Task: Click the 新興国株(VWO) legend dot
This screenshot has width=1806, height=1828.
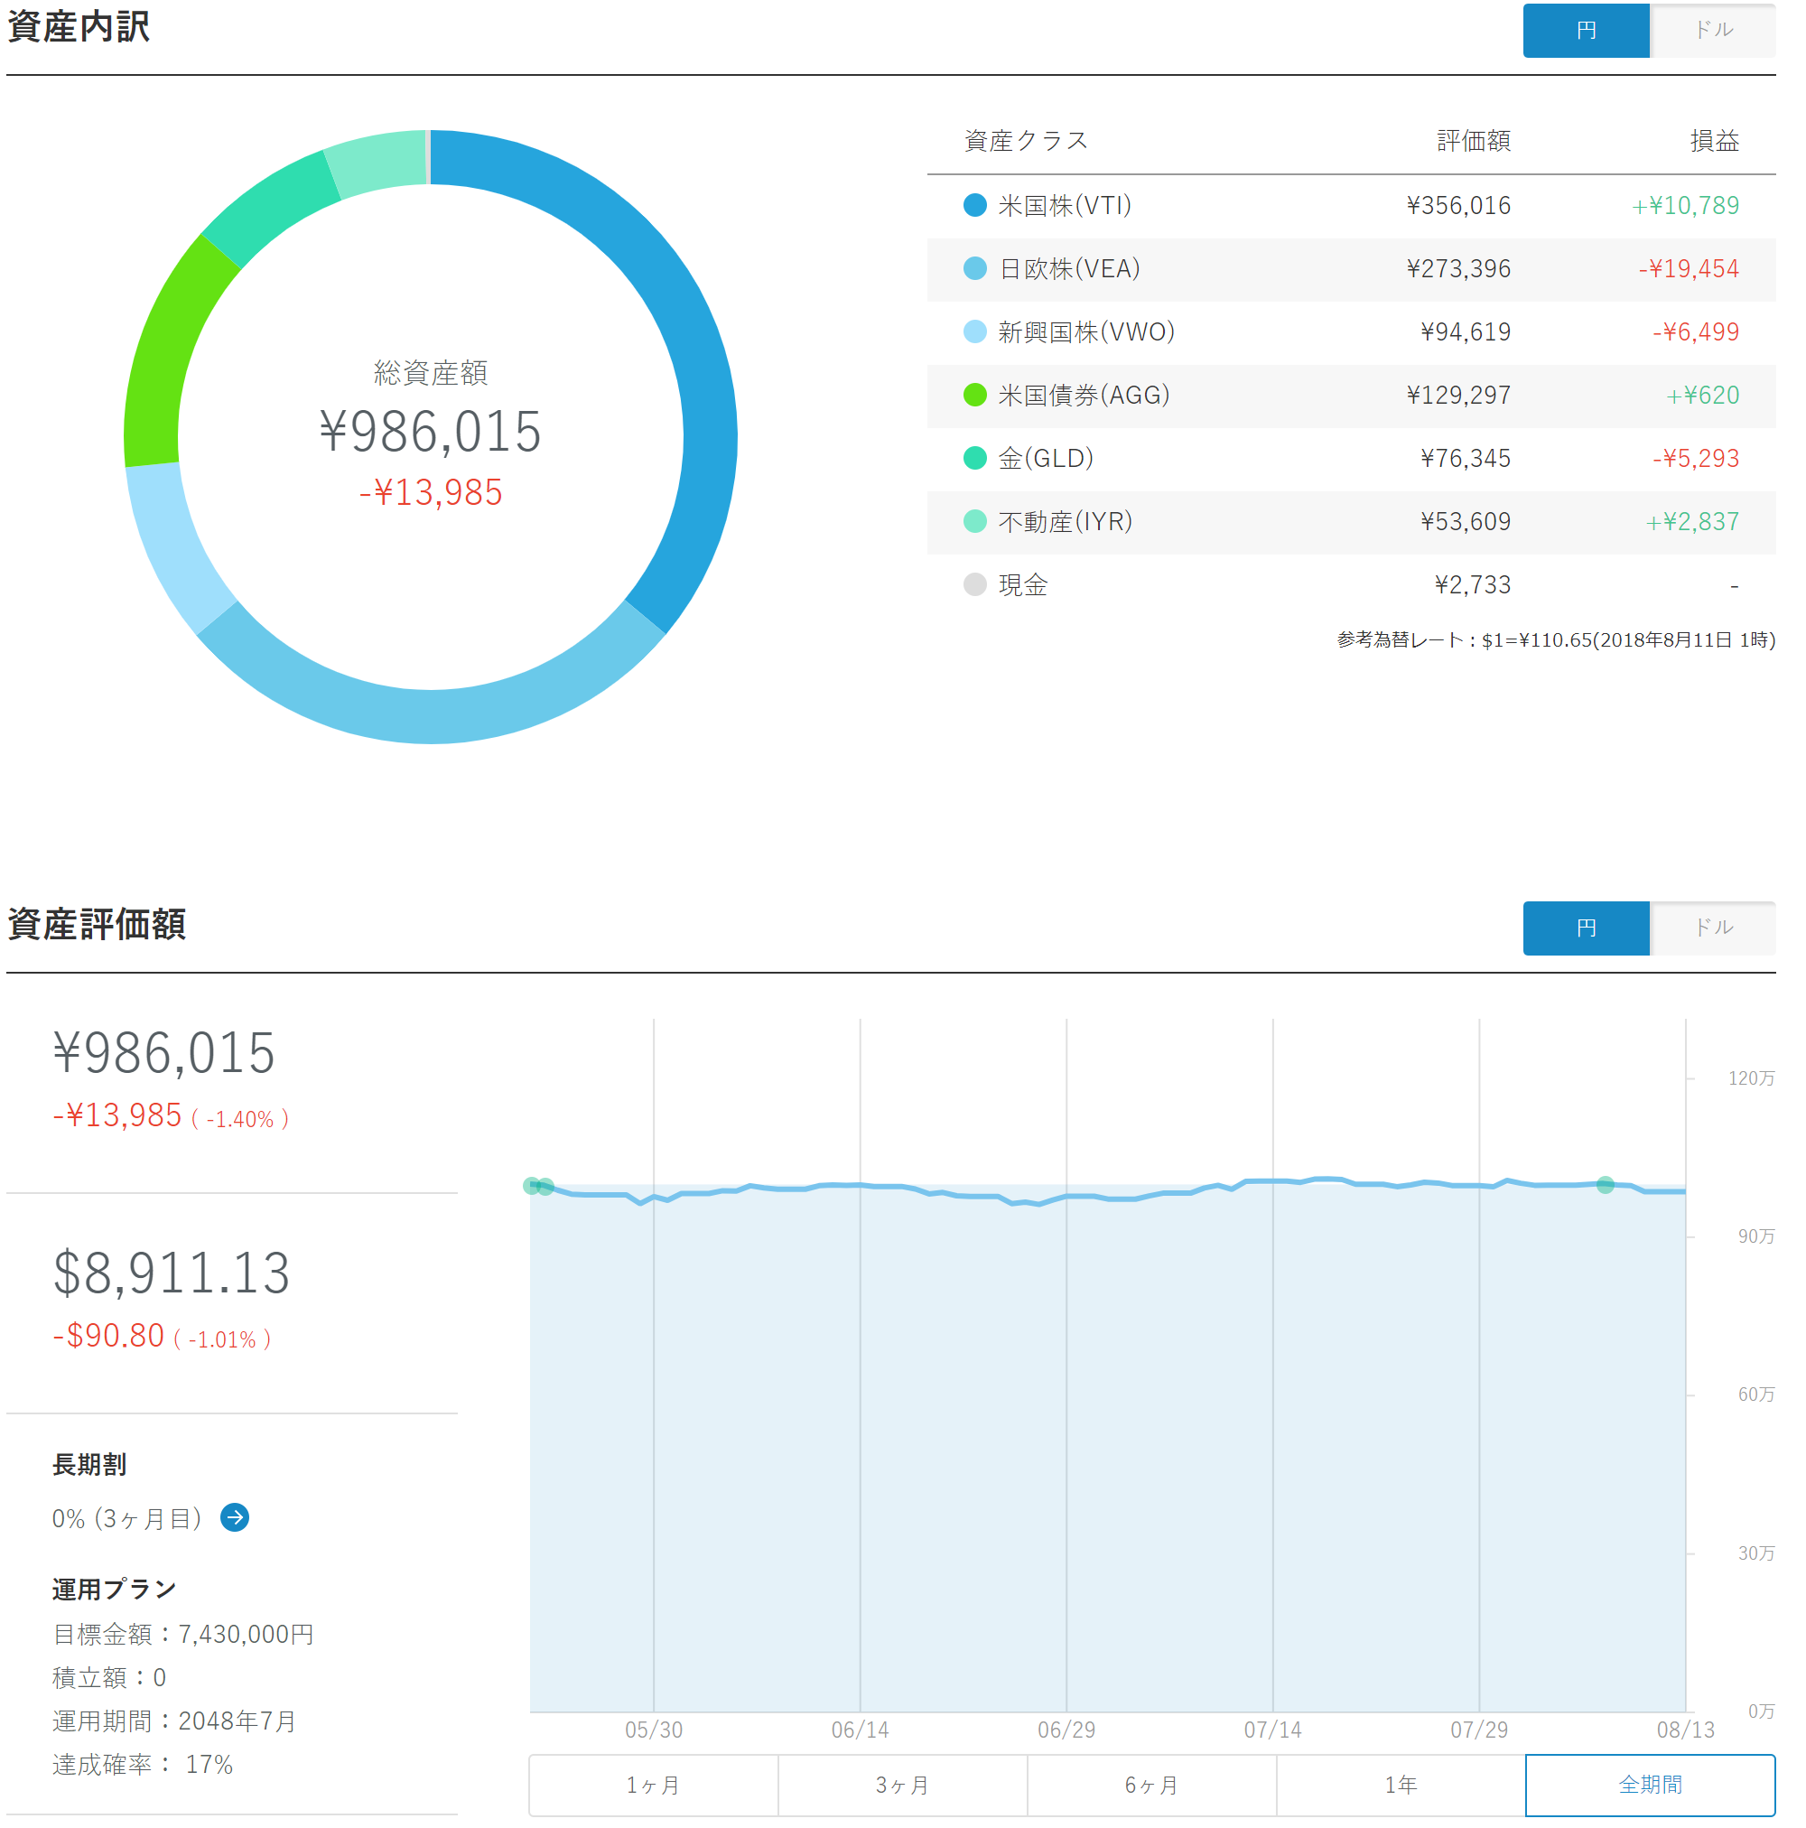Action: (974, 332)
